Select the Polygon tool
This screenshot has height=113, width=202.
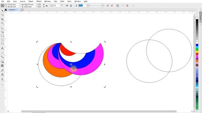[2, 44]
